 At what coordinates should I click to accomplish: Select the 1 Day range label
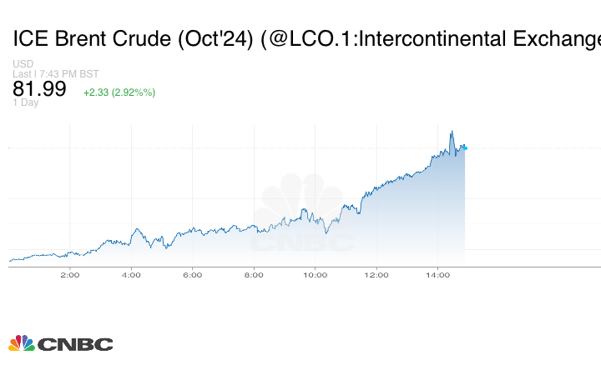25,103
